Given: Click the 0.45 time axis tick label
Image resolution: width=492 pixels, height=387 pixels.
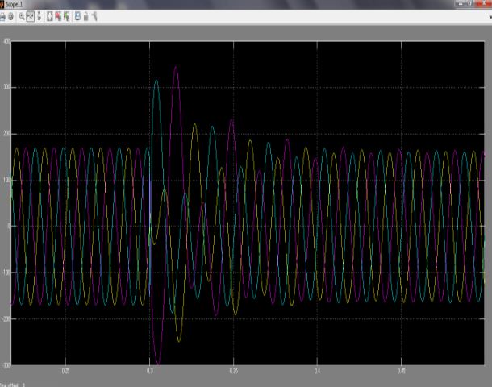Looking at the screenshot, I should 402,372.
